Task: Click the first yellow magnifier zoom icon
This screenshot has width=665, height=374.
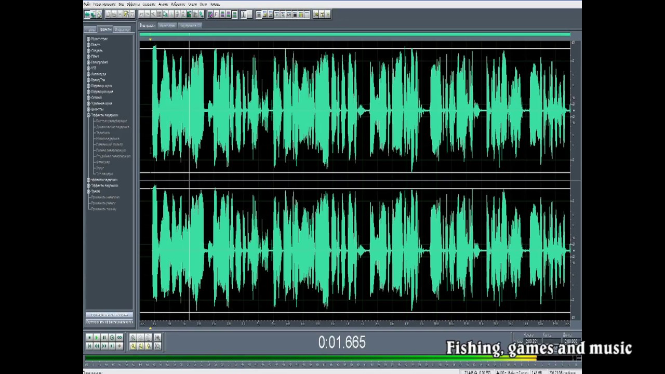Action: [133, 346]
